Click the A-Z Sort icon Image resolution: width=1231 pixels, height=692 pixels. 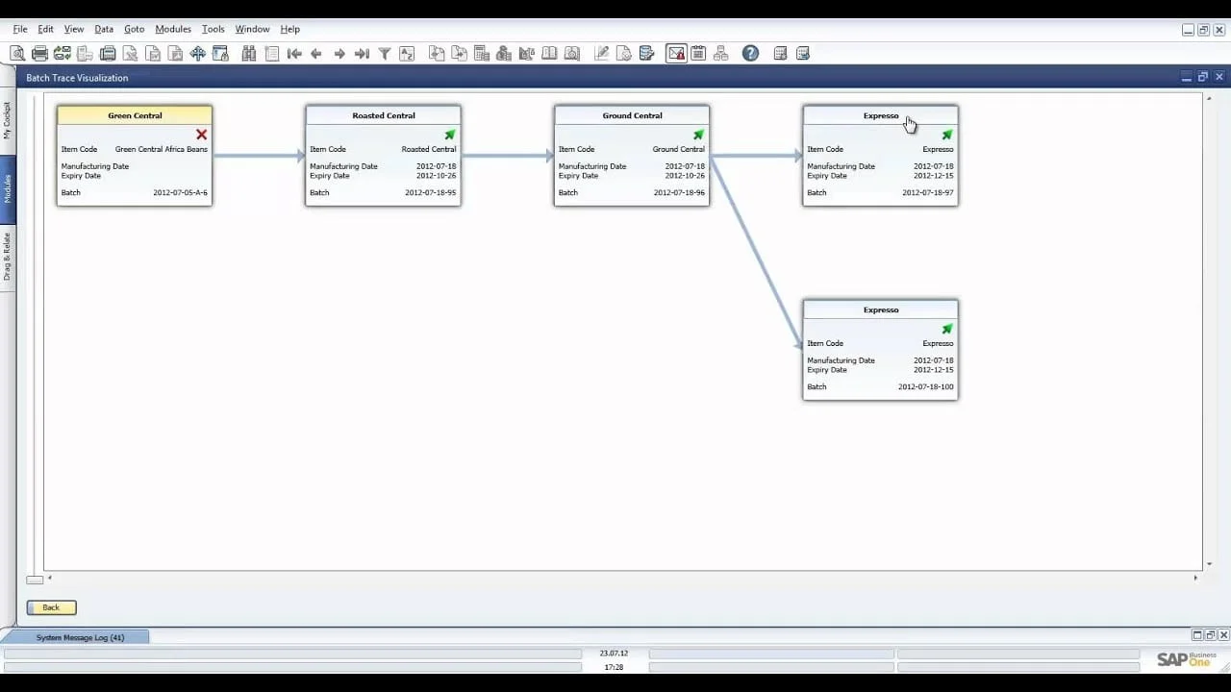(x=407, y=54)
